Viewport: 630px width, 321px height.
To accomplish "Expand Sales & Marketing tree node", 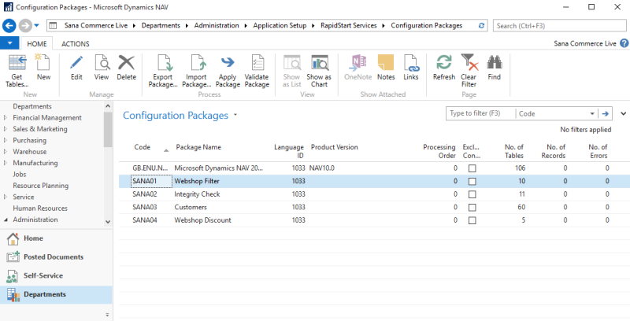I will (x=6, y=129).
